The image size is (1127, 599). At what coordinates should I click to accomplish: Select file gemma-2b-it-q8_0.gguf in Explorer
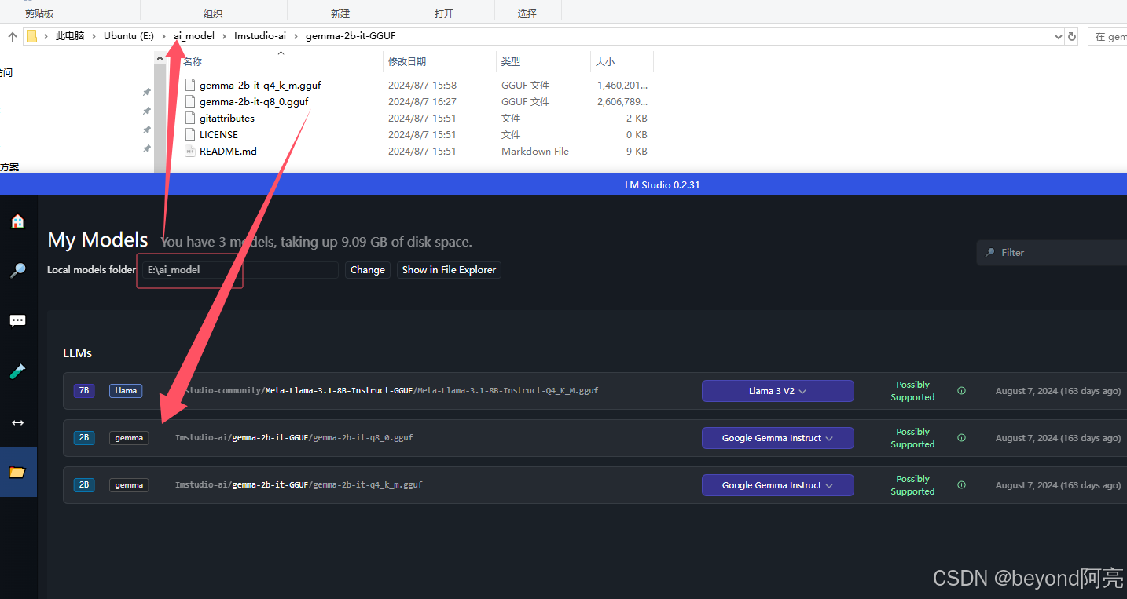click(x=254, y=101)
